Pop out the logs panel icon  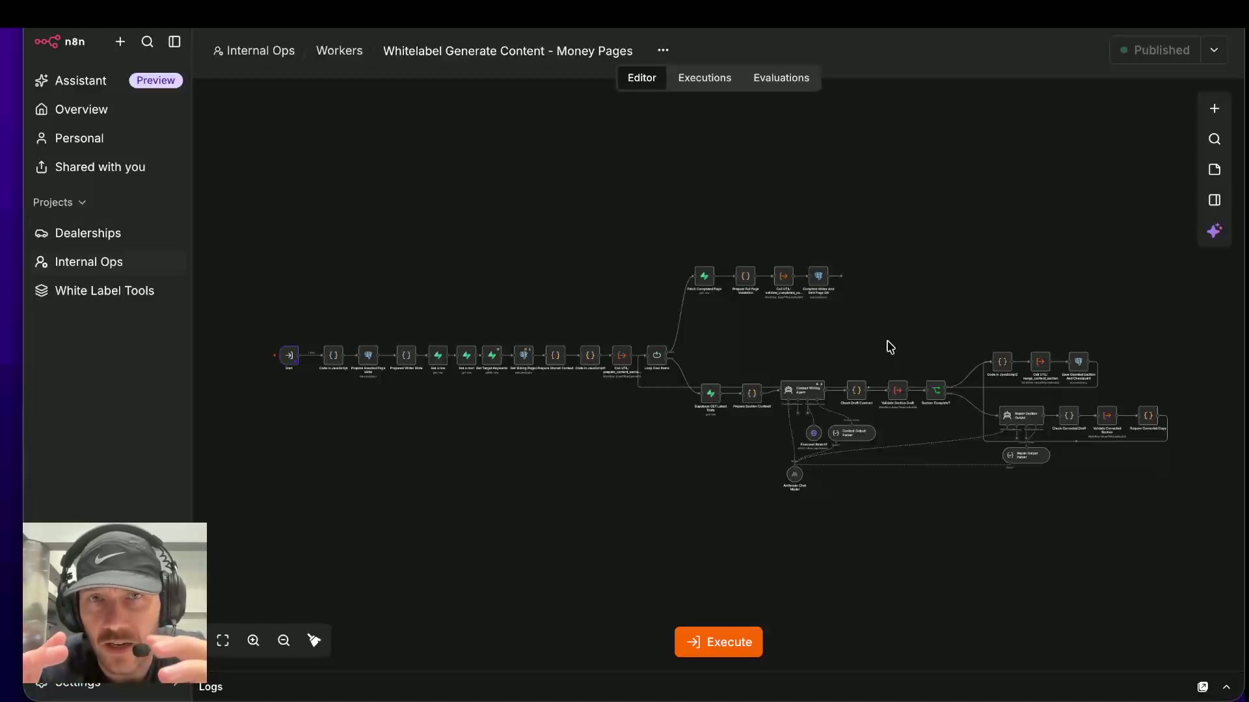1203,687
